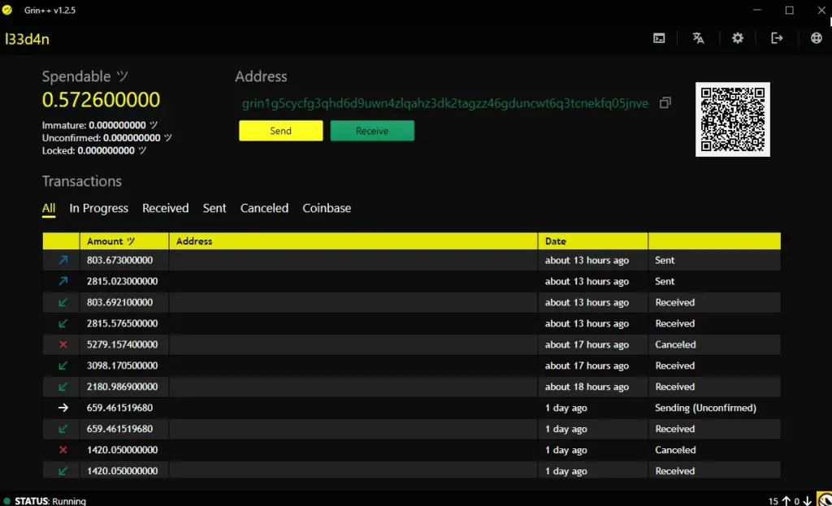This screenshot has height=506, width=832.
Task: Click the red canceled X icon for 5279.157400000
Action: (x=63, y=344)
